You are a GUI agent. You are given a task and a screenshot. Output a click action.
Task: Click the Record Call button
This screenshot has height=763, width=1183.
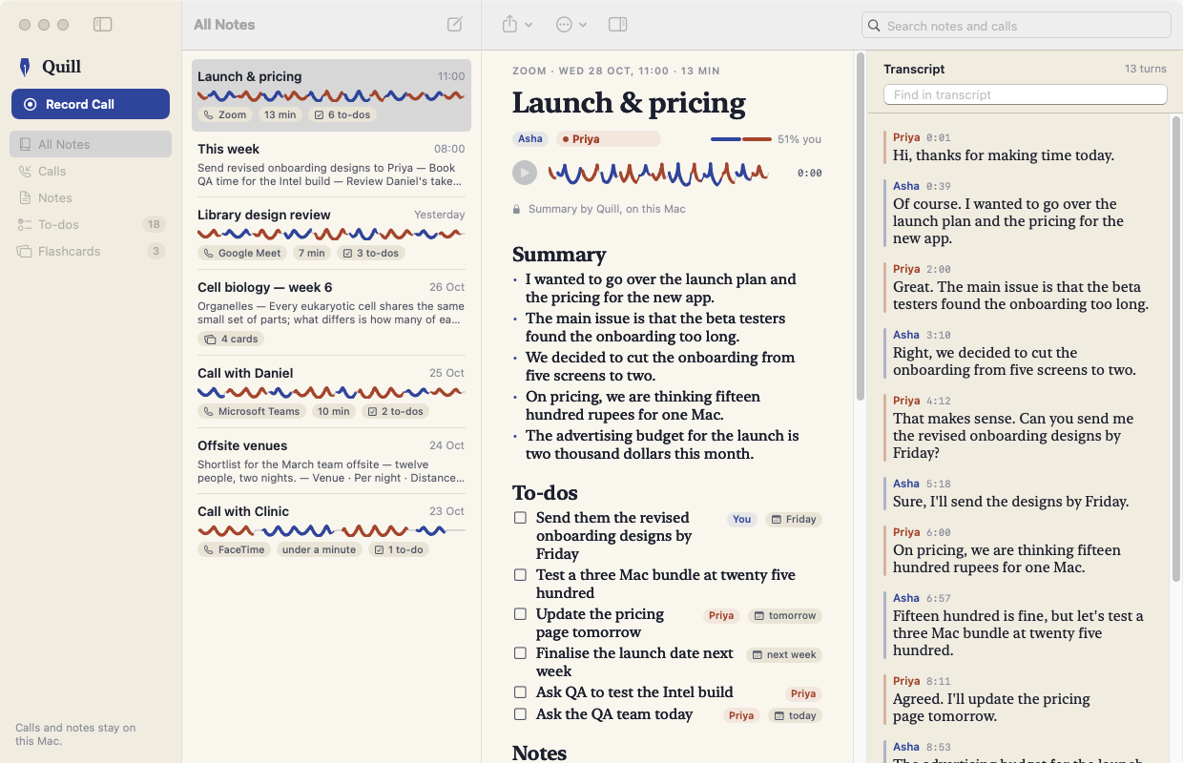(x=91, y=104)
